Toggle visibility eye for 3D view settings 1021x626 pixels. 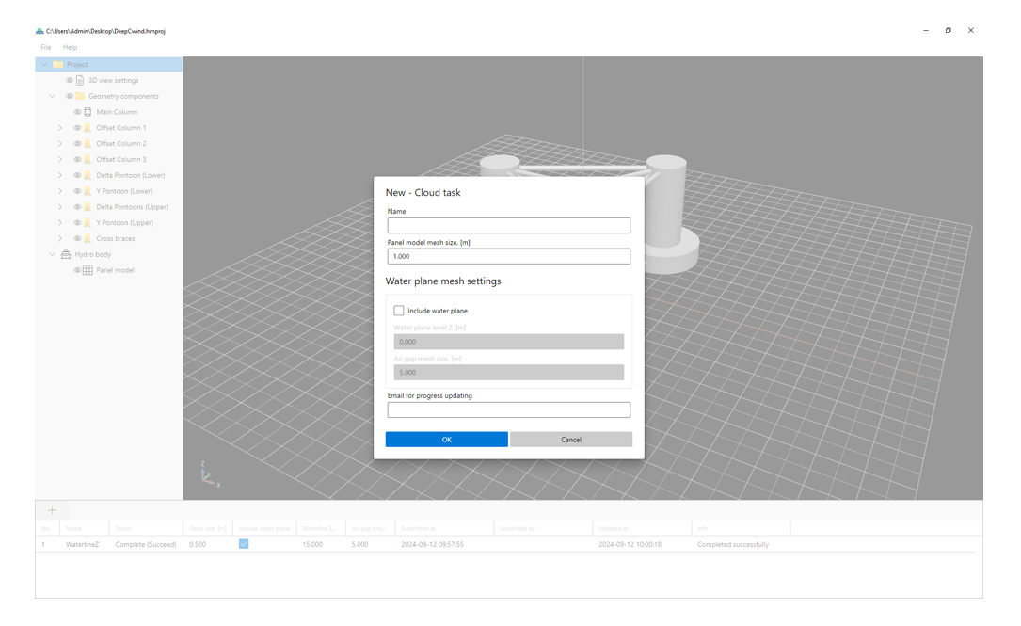(70, 80)
